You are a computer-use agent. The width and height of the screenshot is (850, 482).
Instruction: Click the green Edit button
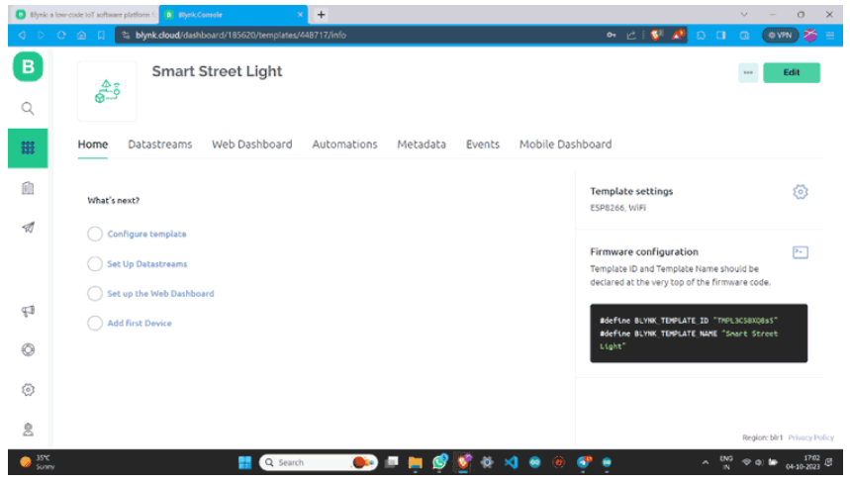coord(791,73)
